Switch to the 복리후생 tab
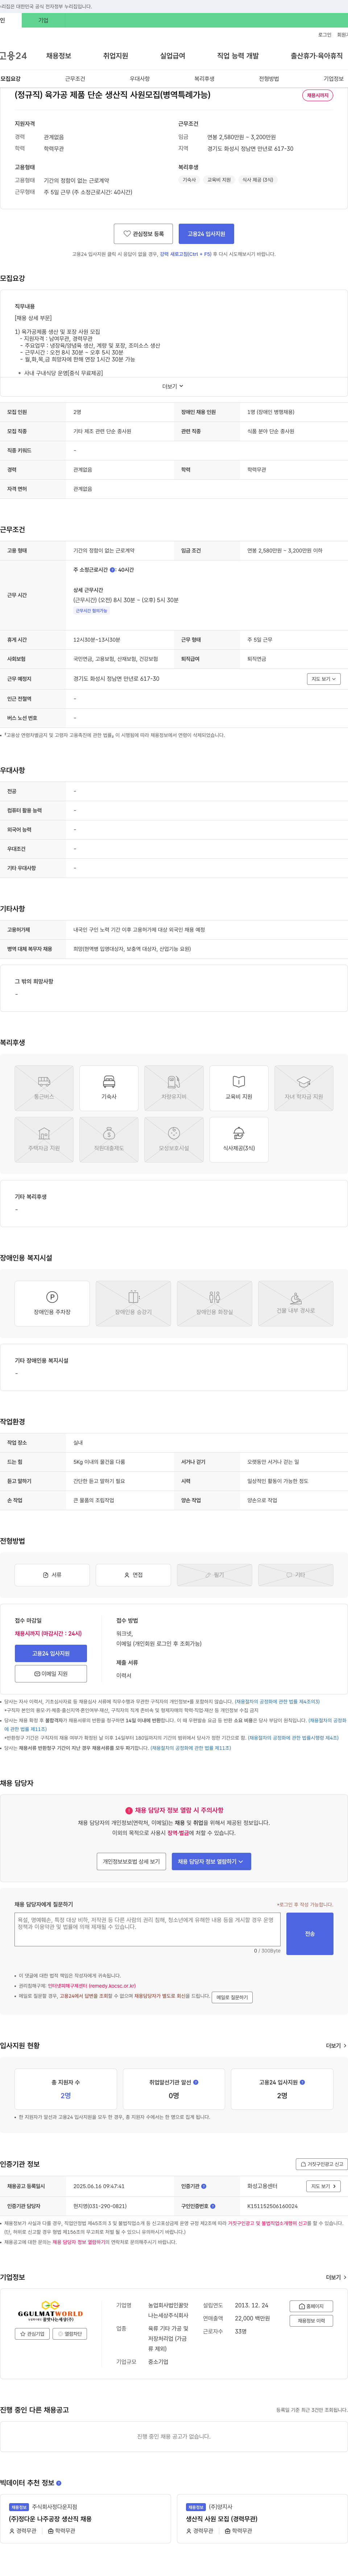 204,79
